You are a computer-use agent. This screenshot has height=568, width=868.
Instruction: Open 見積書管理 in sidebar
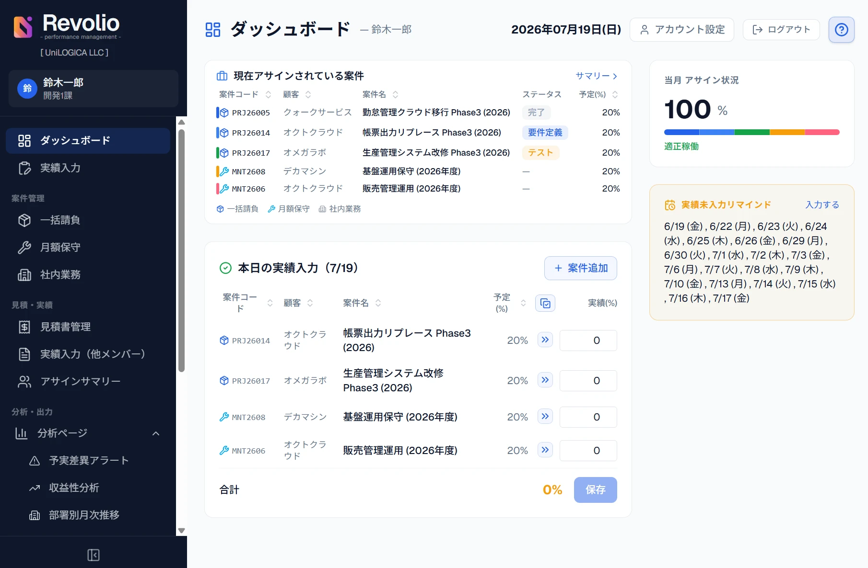[88, 327]
